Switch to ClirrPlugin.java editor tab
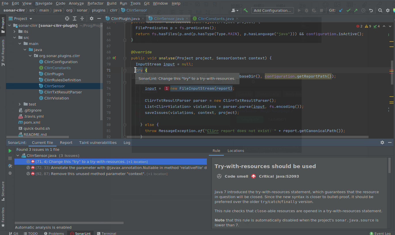Viewport: 395px width, 235px height. (x=125, y=18)
